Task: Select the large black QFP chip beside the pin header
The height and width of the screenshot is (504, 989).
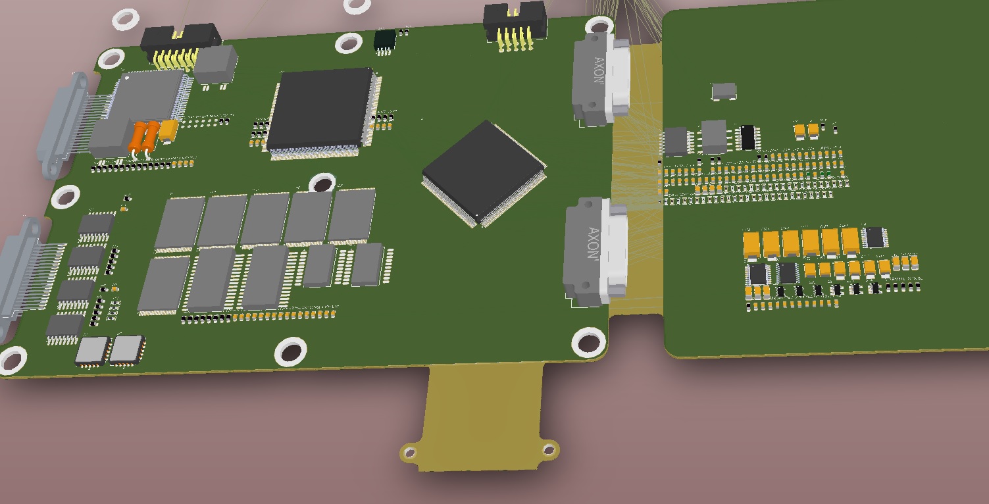Action: (x=322, y=112)
